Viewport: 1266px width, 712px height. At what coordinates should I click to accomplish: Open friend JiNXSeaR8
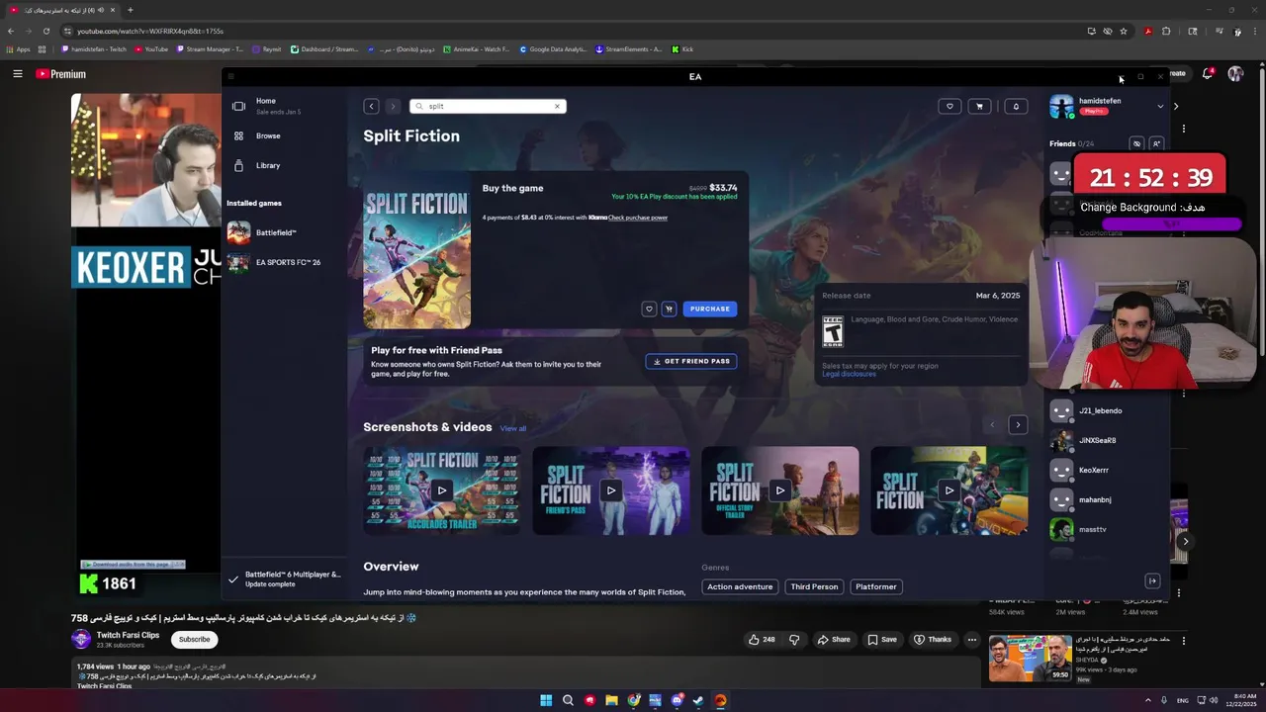(1098, 440)
